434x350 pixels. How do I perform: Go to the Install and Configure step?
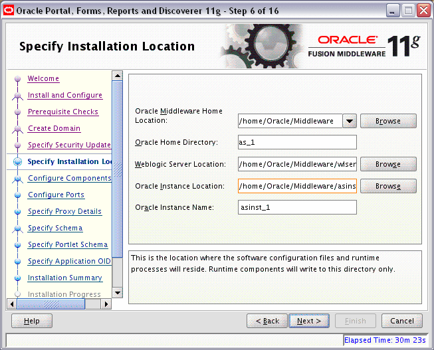(65, 95)
